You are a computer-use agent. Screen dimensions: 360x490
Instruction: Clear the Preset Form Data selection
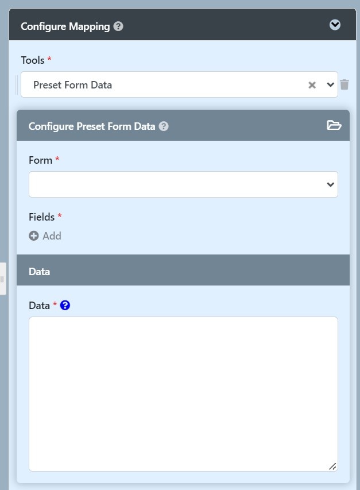312,85
